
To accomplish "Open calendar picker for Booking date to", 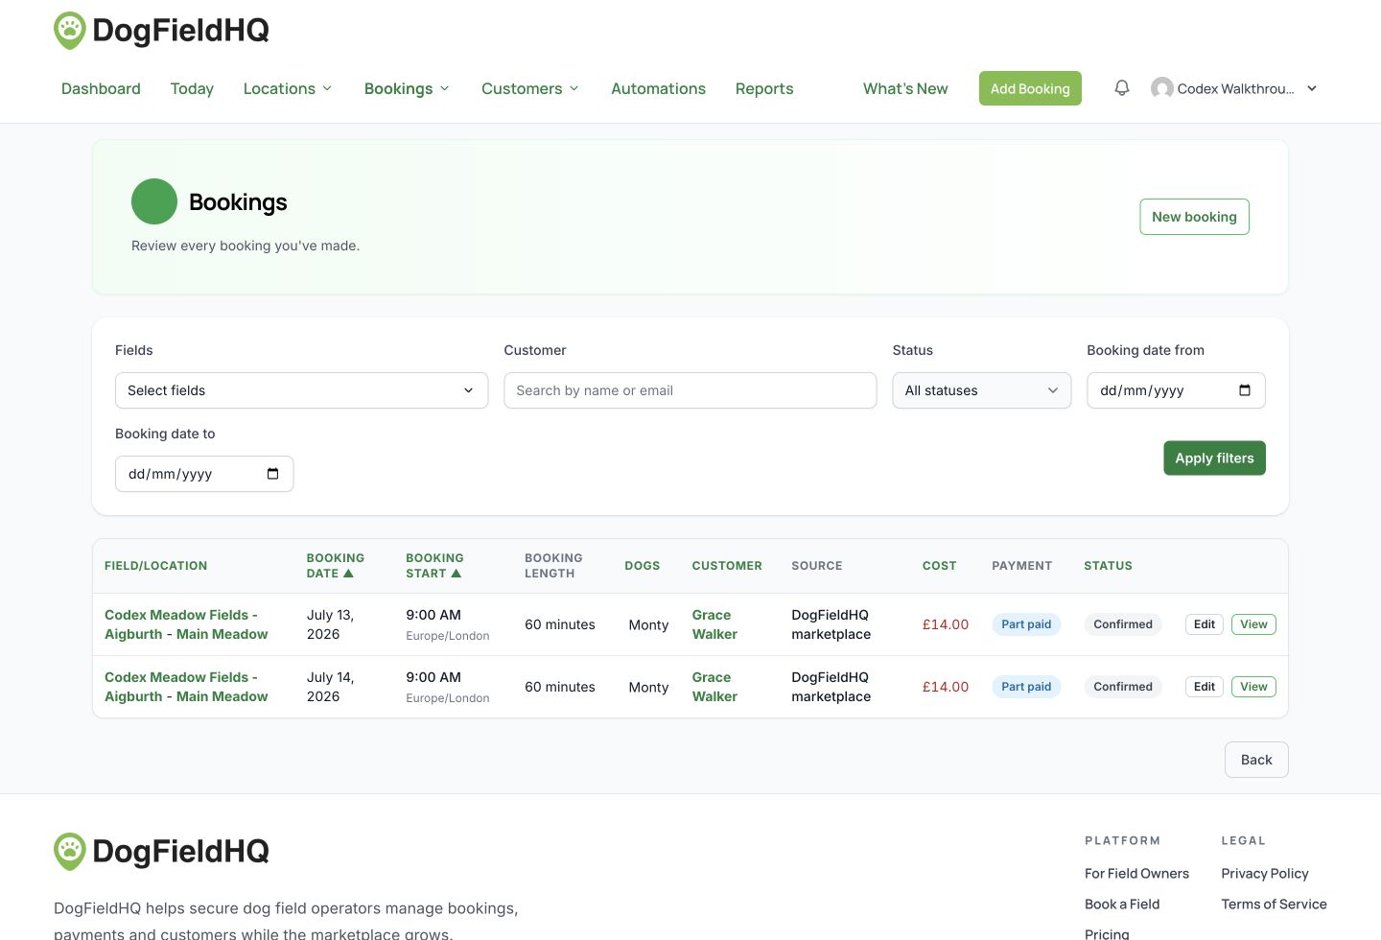I will click(x=272, y=474).
